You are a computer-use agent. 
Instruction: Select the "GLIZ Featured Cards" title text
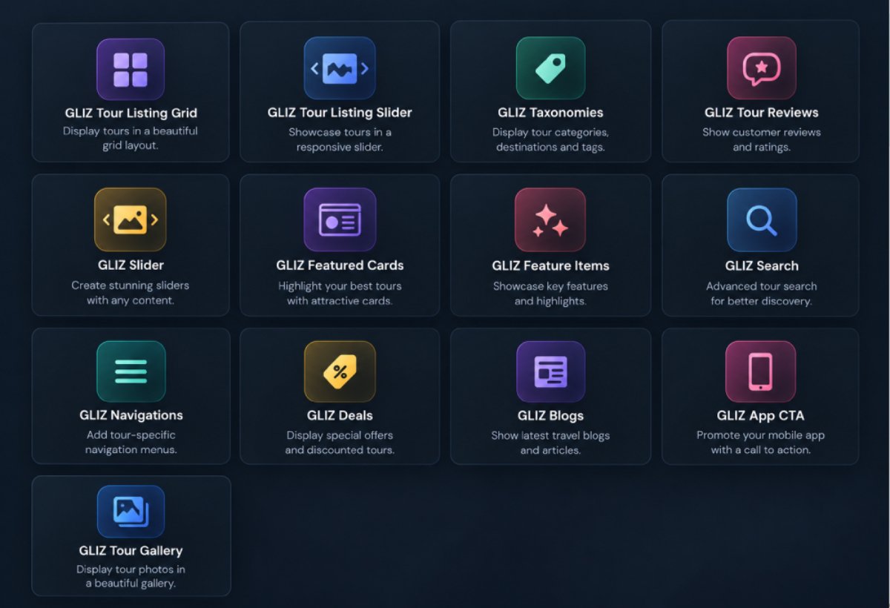340,265
